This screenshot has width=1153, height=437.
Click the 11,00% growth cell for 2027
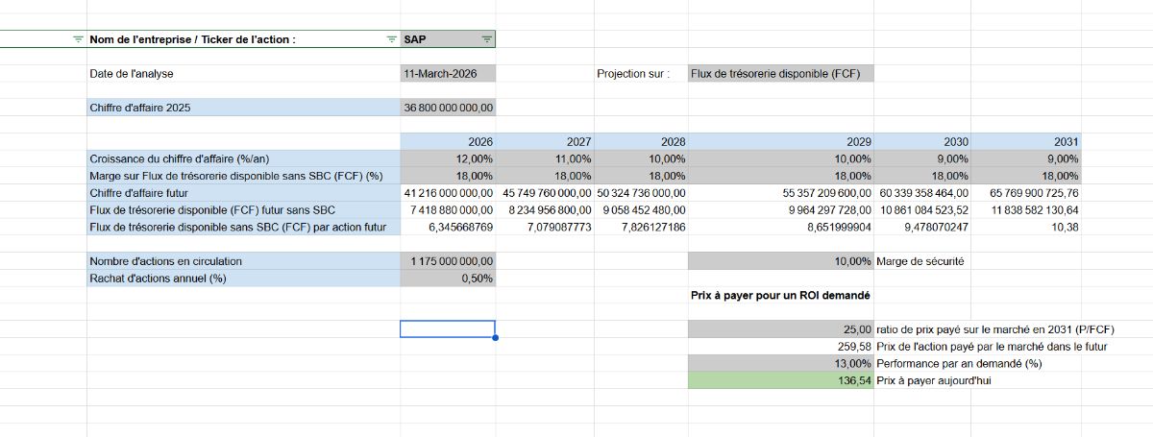pos(545,159)
